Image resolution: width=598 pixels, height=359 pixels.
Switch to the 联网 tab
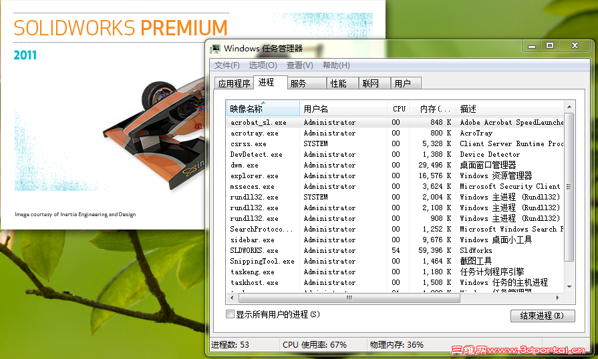point(374,83)
